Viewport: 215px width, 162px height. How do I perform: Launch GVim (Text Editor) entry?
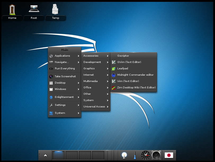134,62
